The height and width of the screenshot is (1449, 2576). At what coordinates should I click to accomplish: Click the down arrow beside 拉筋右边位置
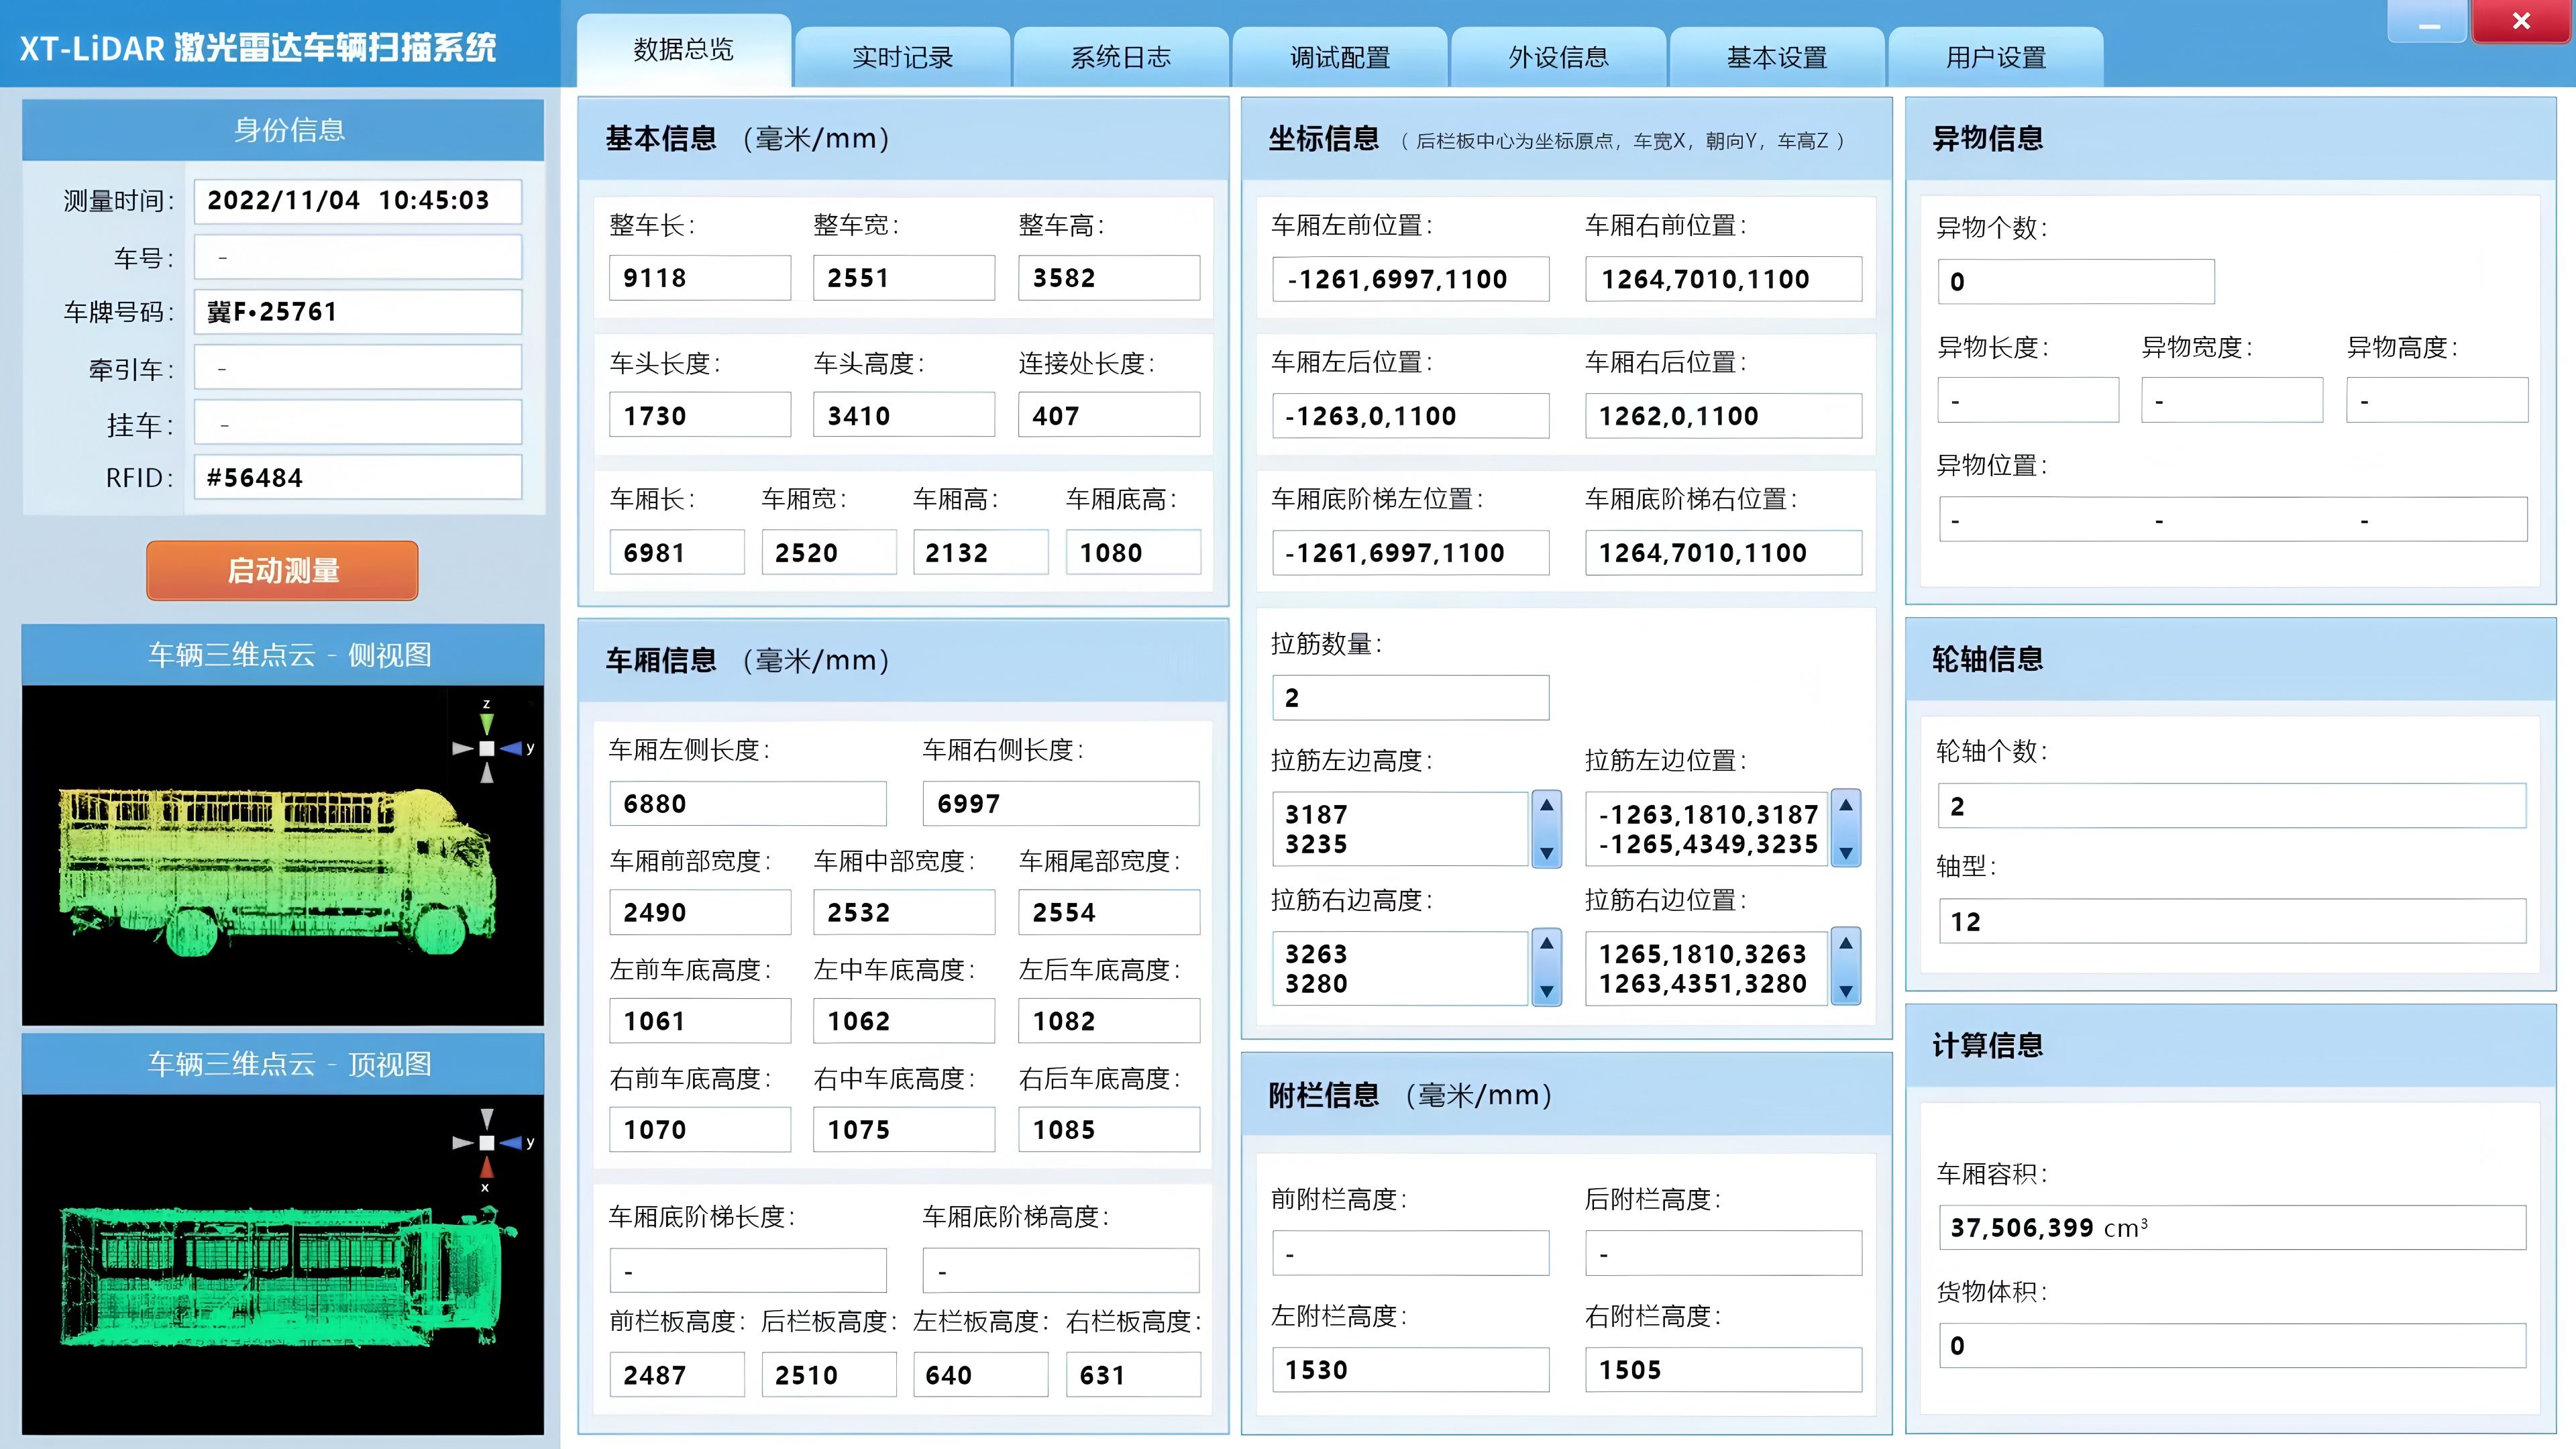[1845, 992]
